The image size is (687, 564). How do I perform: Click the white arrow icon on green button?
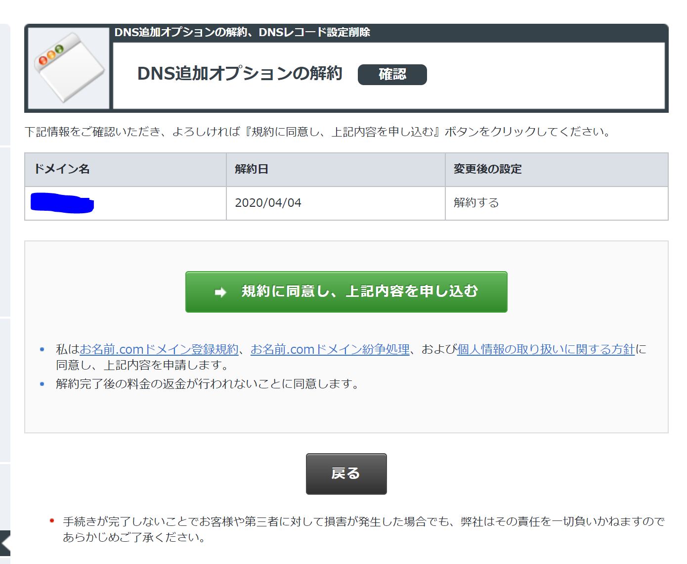click(220, 292)
